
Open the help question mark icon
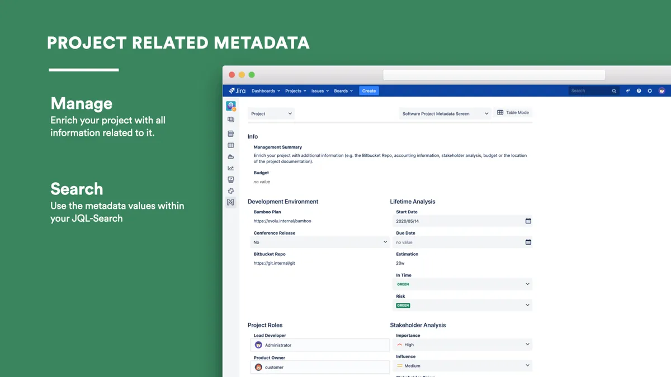639,90
